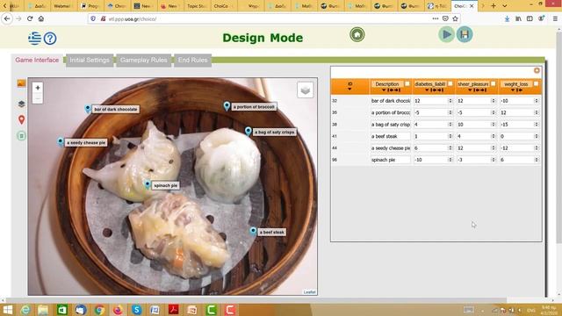Zoom out on the map with minus
The image size is (562, 316).
tap(38, 98)
